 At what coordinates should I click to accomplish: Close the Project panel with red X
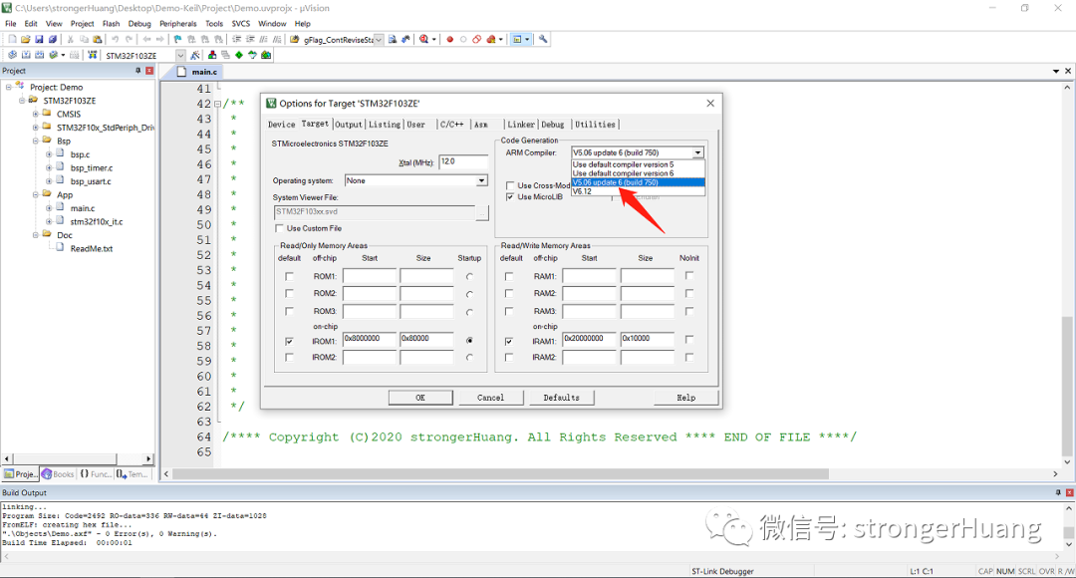click(x=149, y=71)
